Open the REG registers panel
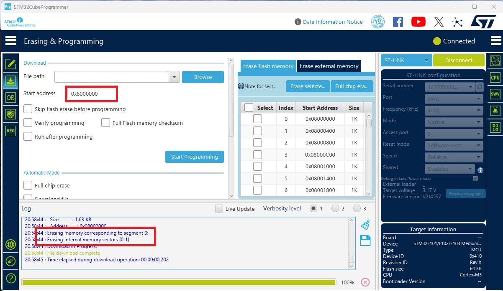Image resolution: width=503 pixels, height=291 pixels. tap(11, 131)
